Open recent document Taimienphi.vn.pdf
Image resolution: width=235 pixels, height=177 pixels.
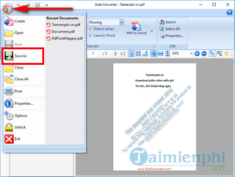63,25
